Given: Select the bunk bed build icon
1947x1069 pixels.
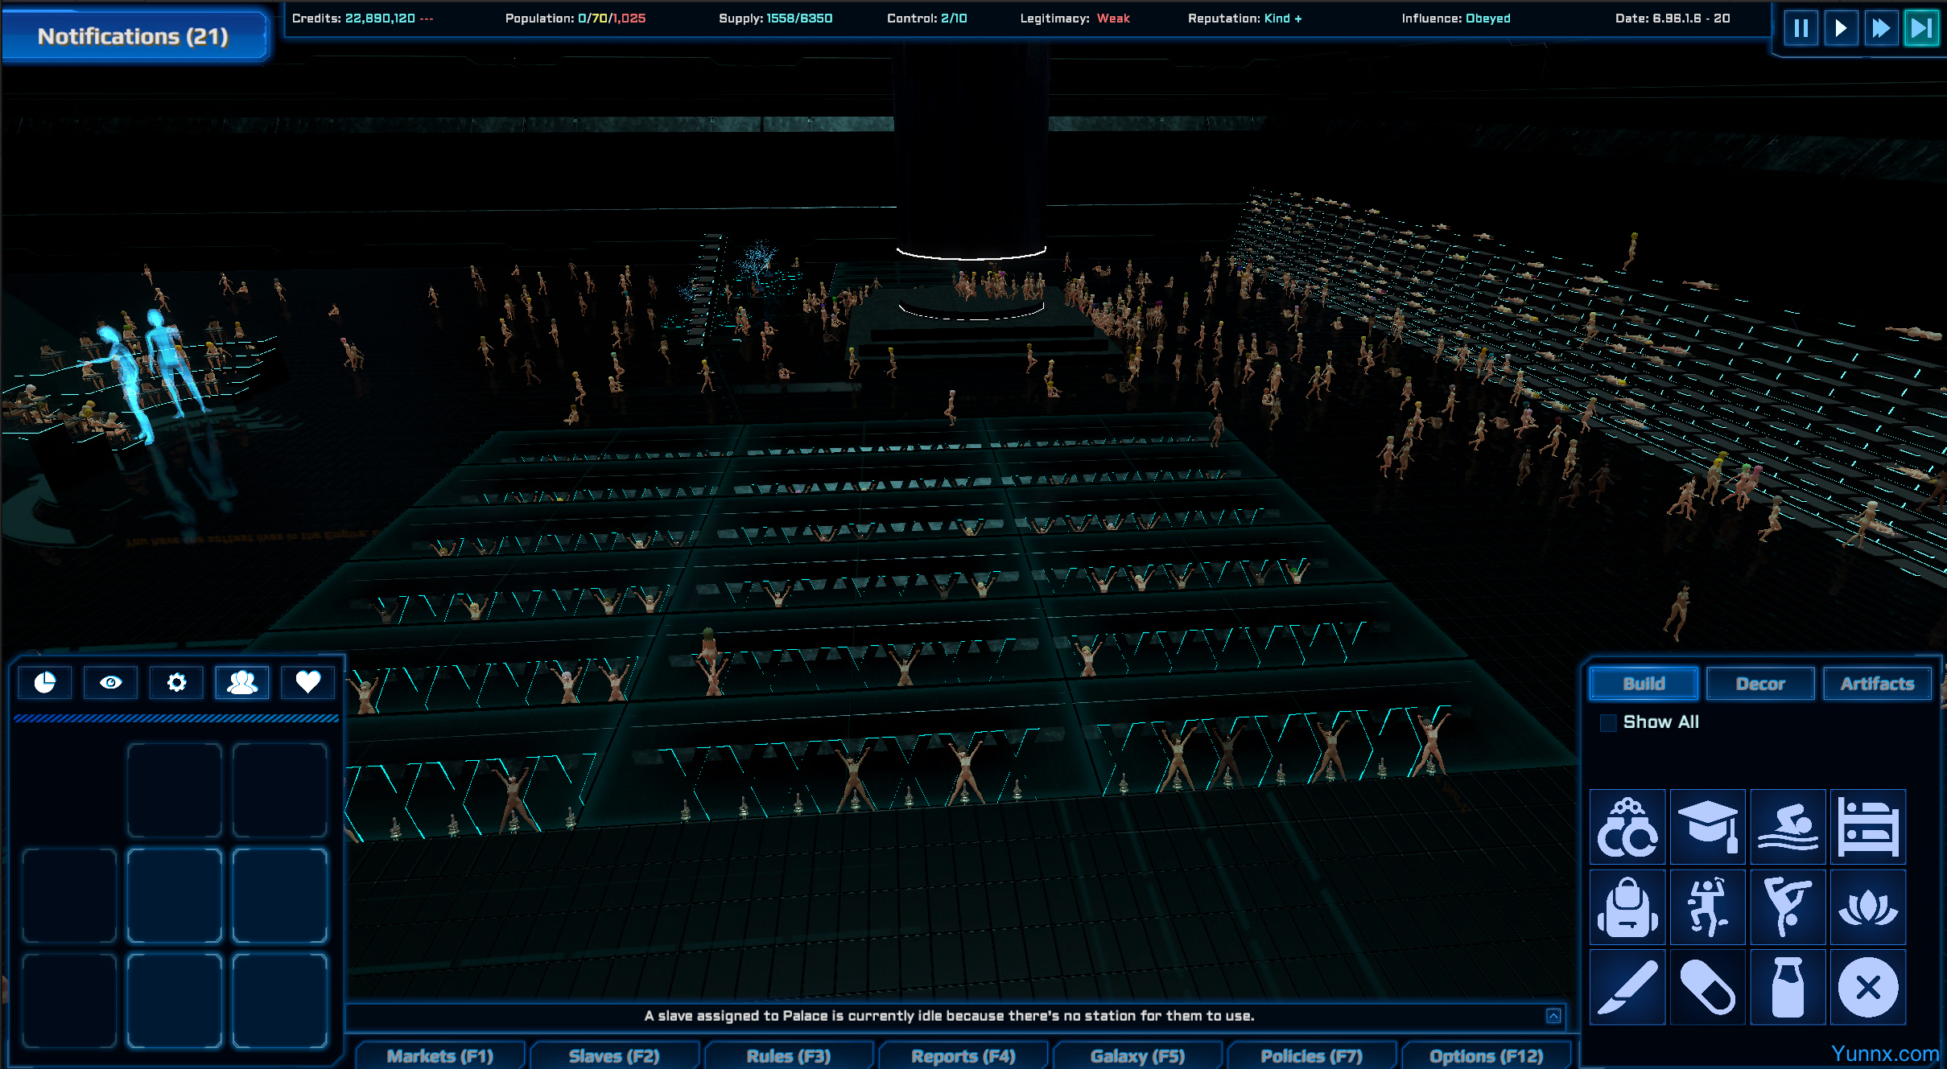Looking at the screenshot, I should pos(1867,827).
